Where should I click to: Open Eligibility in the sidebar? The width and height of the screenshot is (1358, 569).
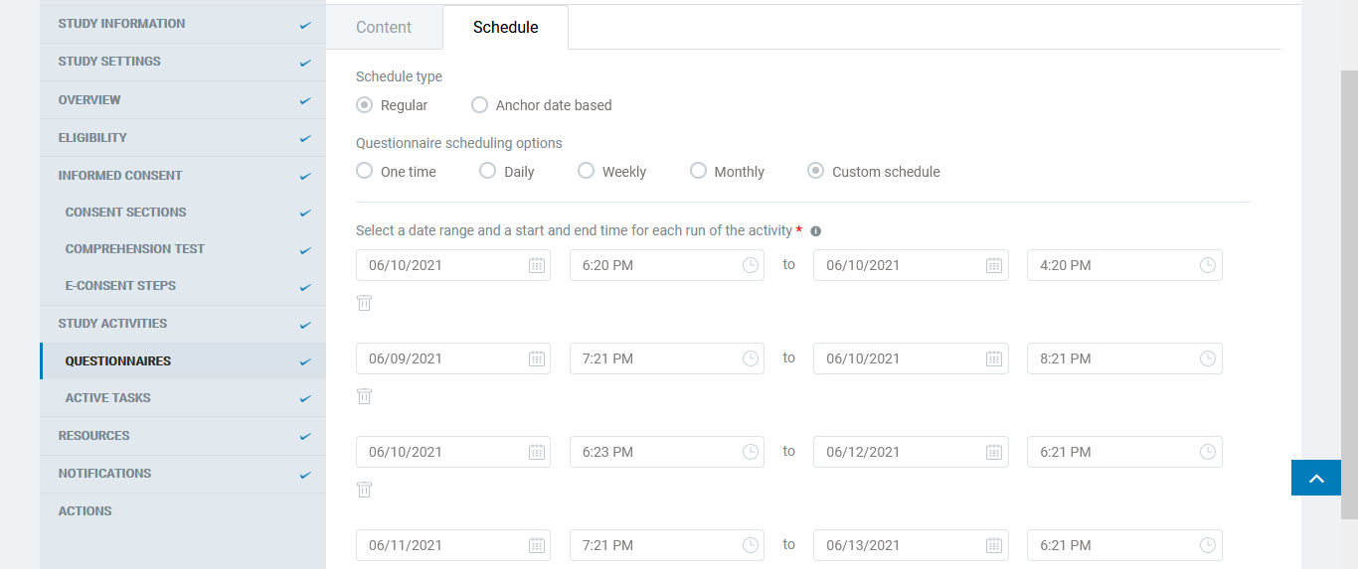pos(183,138)
